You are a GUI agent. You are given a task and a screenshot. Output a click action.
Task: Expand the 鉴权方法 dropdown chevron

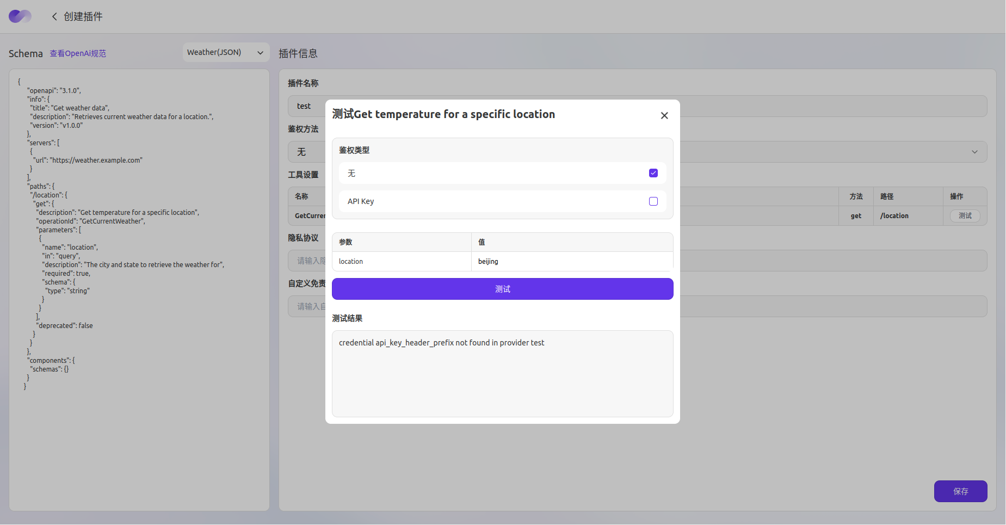click(x=974, y=152)
